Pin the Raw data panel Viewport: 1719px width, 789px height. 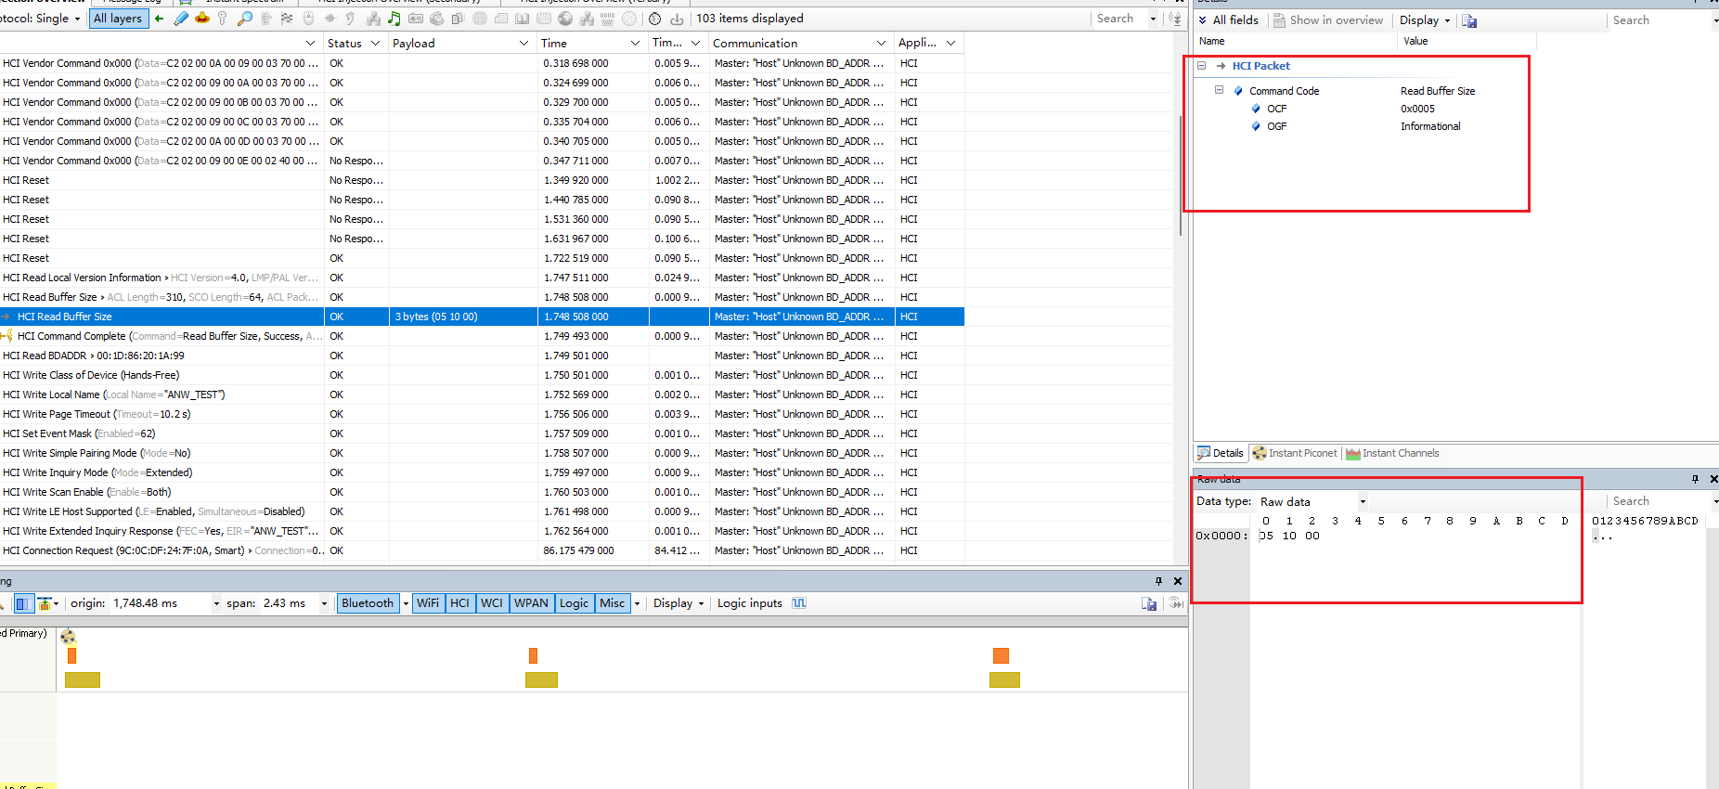pyautogui.click(x=1695, y=479)
